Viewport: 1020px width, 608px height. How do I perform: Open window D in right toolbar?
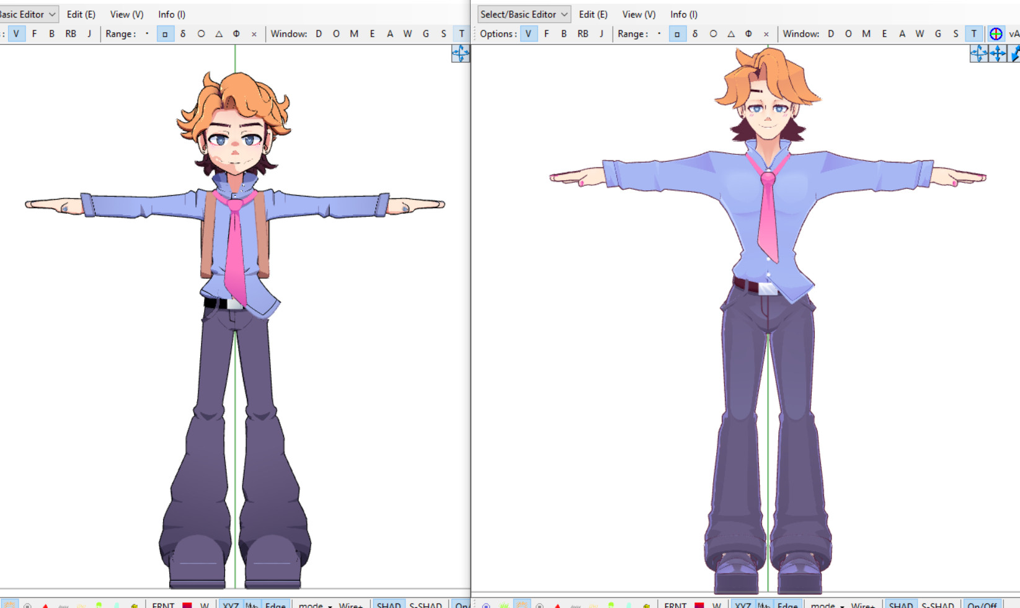tap(831, 33)
